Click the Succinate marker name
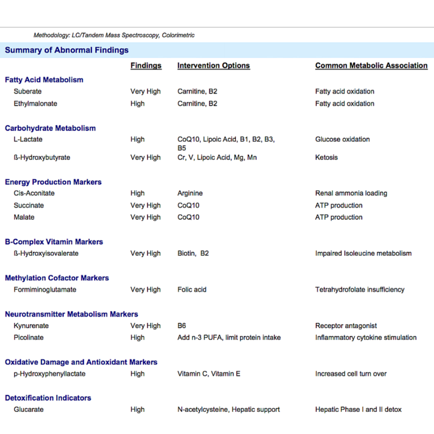Viewport: 434px width, 434px height. click(x=29, y=206)
